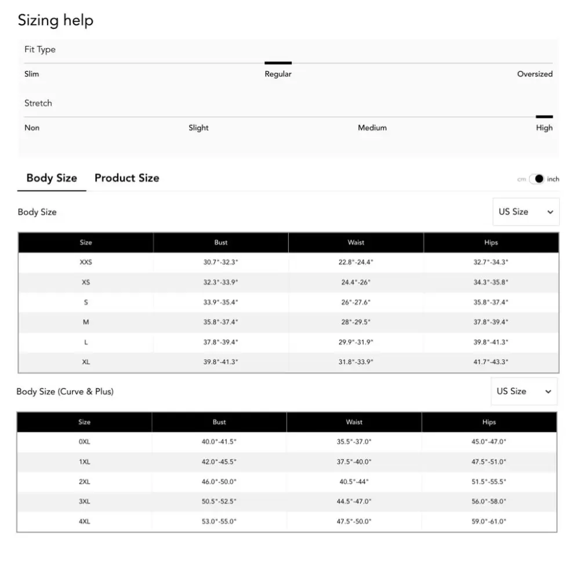Select the cm unit label
Image resolution: width=580 pixels, height=580 pixels.
pyautogui.click(x=521, y=179)
